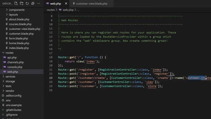Select web.php in the Explorer tree
The width and height of the screenshot is (211, 119).
tap(13, 72)
